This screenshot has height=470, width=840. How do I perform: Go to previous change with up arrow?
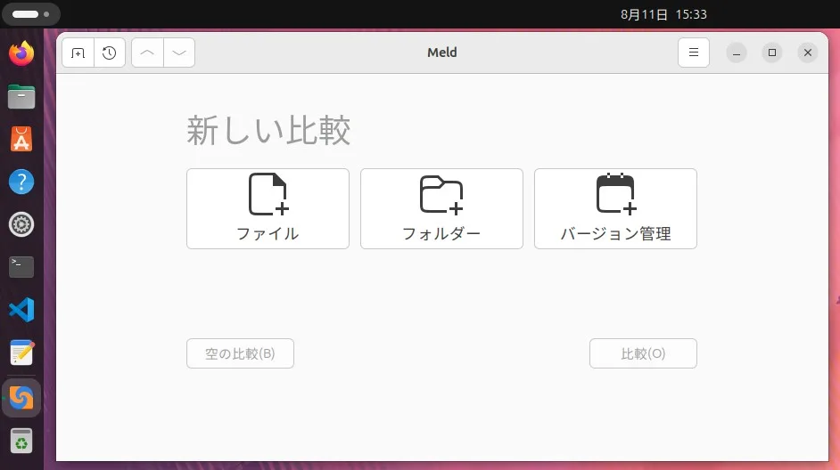(x=147, y=53)
